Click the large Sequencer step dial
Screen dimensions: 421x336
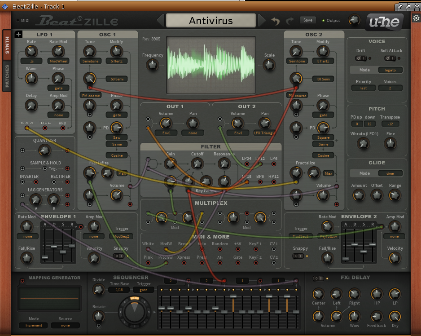pyautogui.click(x=134, y=312)
